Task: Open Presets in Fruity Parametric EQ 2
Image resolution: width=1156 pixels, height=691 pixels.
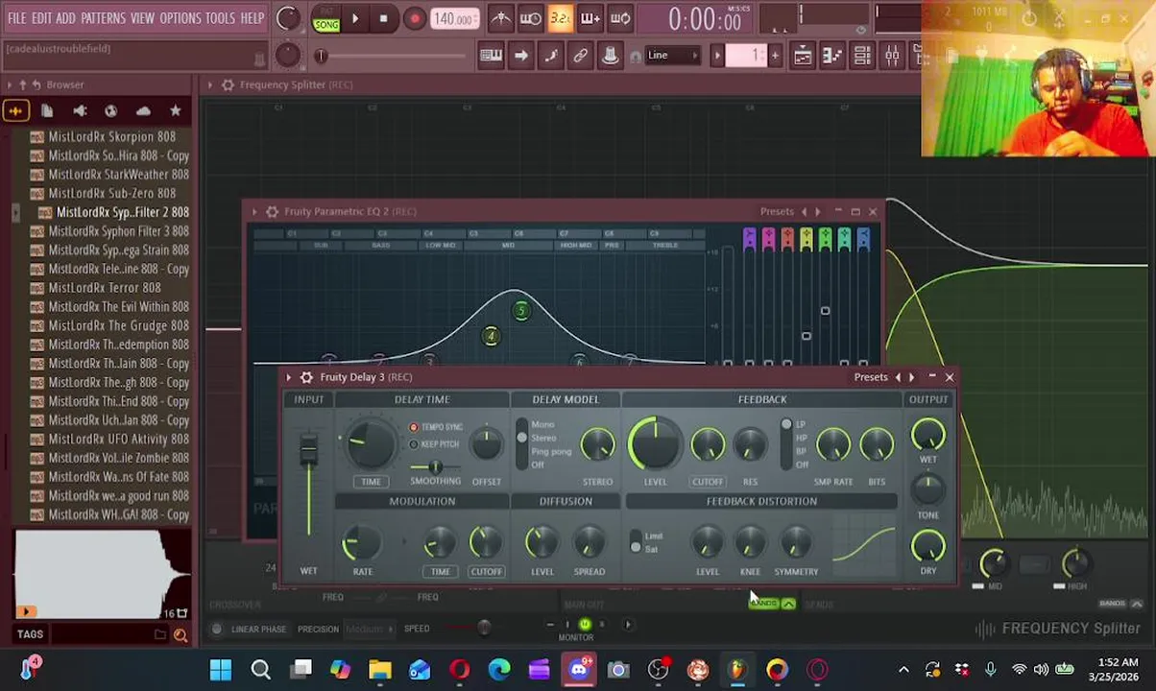Action: 777,212
